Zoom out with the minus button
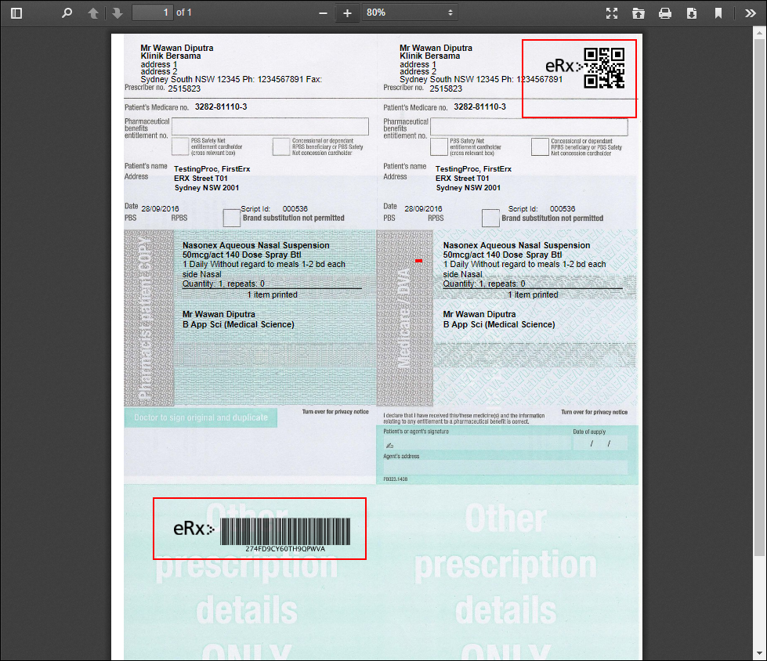The width and height of the screenshot is (767, 661). [x=323, y=13]
